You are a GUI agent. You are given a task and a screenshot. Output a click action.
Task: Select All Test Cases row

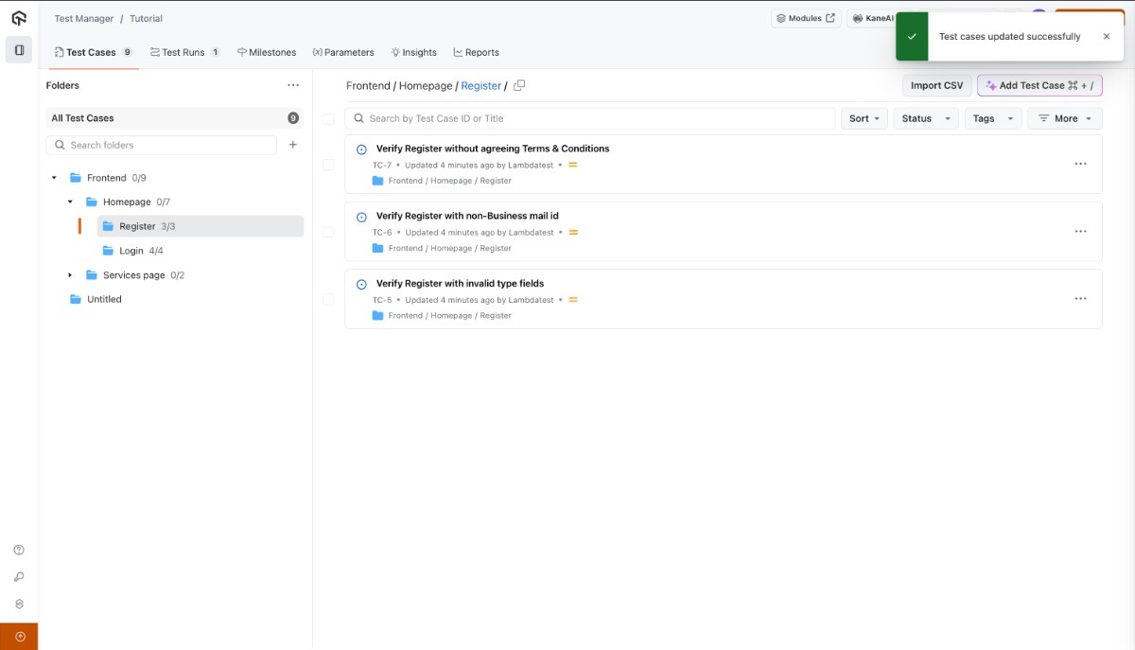175,118
